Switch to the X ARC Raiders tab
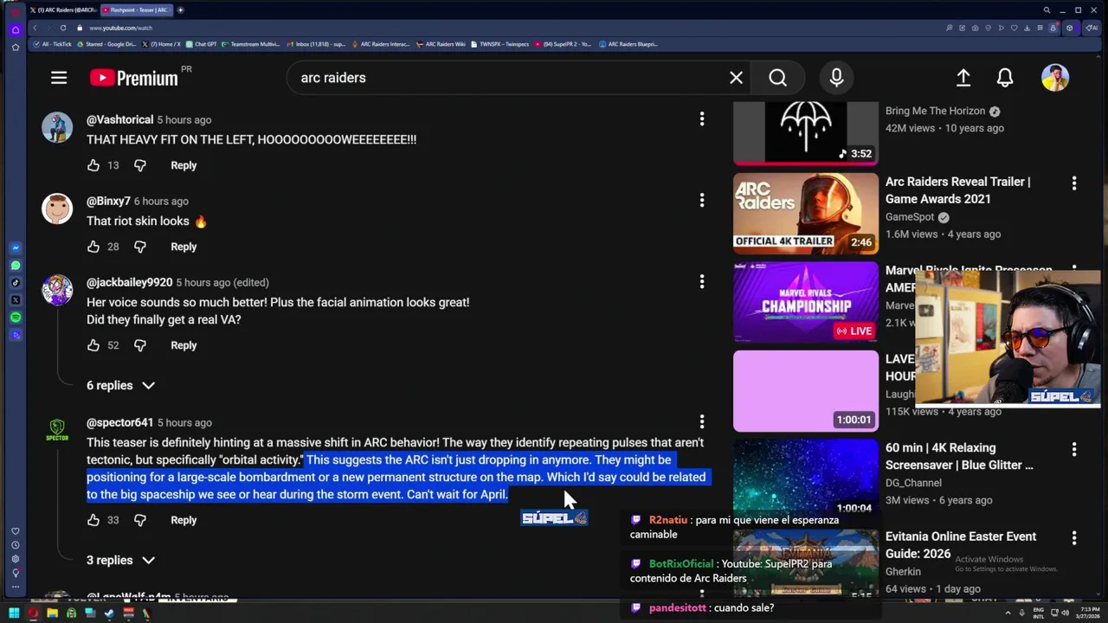Screen dimensions: 1108x623 [63, 10]
